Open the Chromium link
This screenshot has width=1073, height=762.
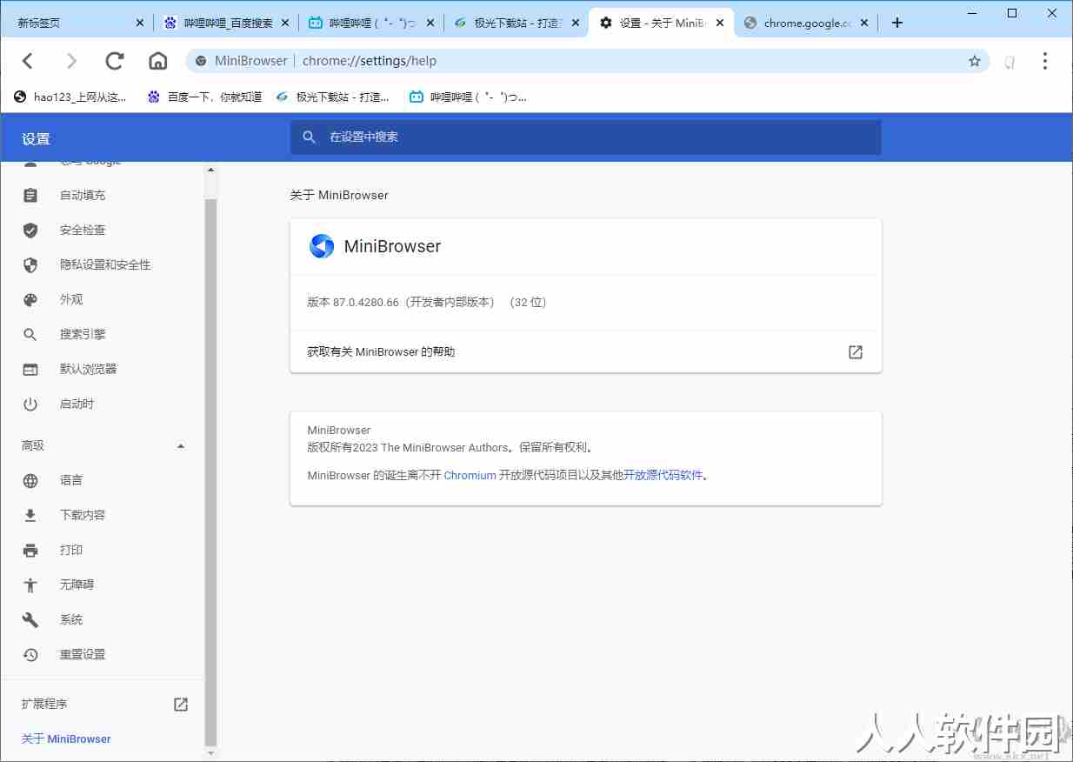click(x=470, y=475)
